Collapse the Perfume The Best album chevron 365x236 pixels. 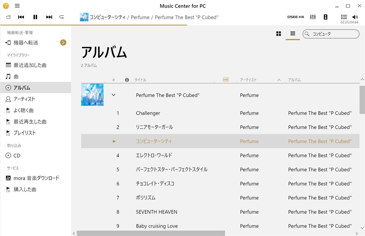coord(113,95)
